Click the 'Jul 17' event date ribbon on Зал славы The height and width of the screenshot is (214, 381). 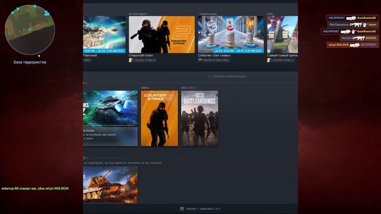pyautogui.click(x=238, y=51)
